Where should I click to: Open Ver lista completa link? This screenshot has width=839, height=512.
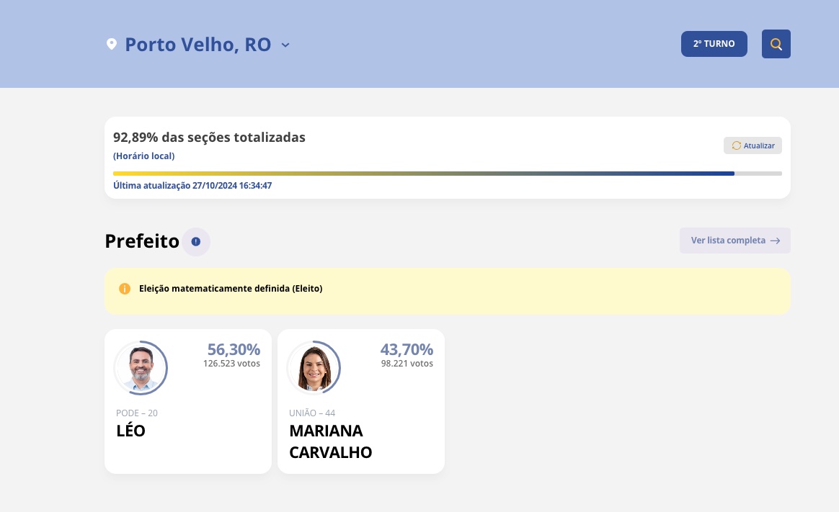[x=727, y=241]
